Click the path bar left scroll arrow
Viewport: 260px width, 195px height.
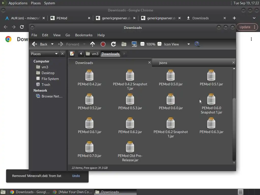click(81, 54)
